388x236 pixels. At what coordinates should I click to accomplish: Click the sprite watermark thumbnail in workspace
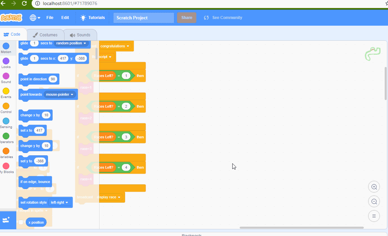coord(373,54)
